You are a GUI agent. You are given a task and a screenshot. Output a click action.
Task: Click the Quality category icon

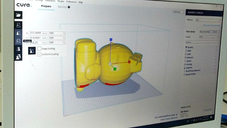pos(186,47)
